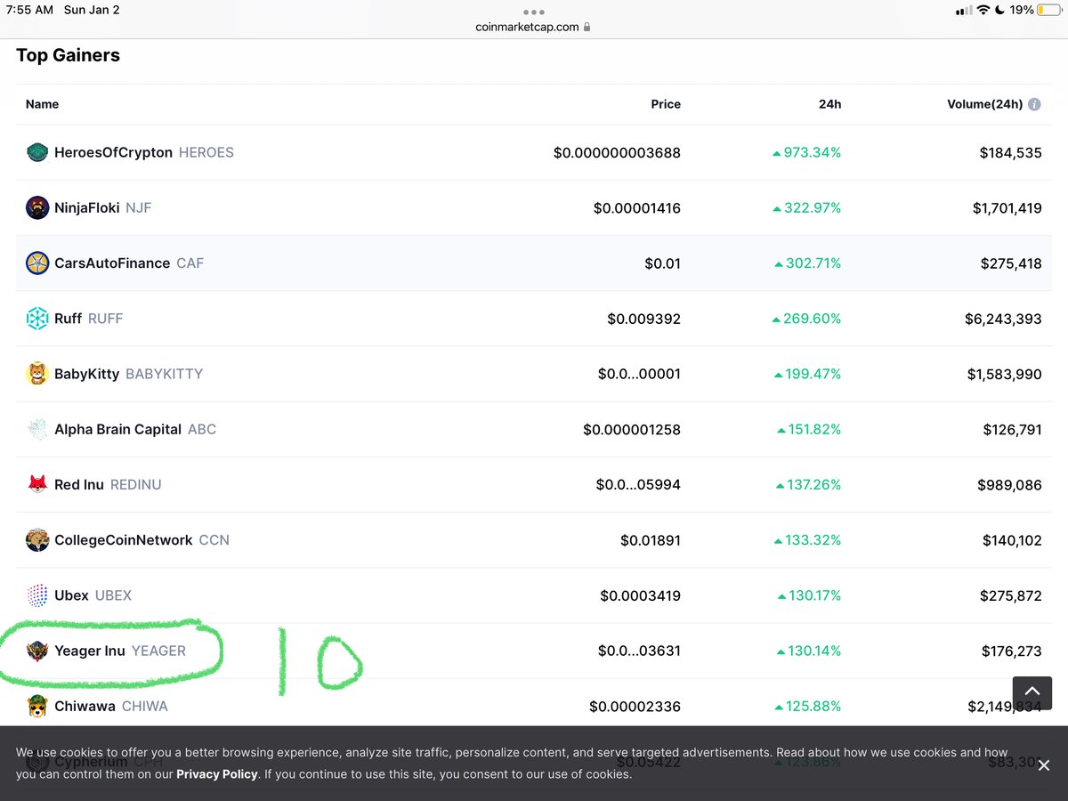
Task: Tap the Wi-Fi status icon
Action: point(983,10)
